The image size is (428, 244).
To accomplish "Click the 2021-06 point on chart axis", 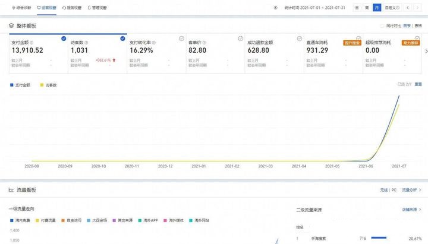I will (x=366, y=166).
